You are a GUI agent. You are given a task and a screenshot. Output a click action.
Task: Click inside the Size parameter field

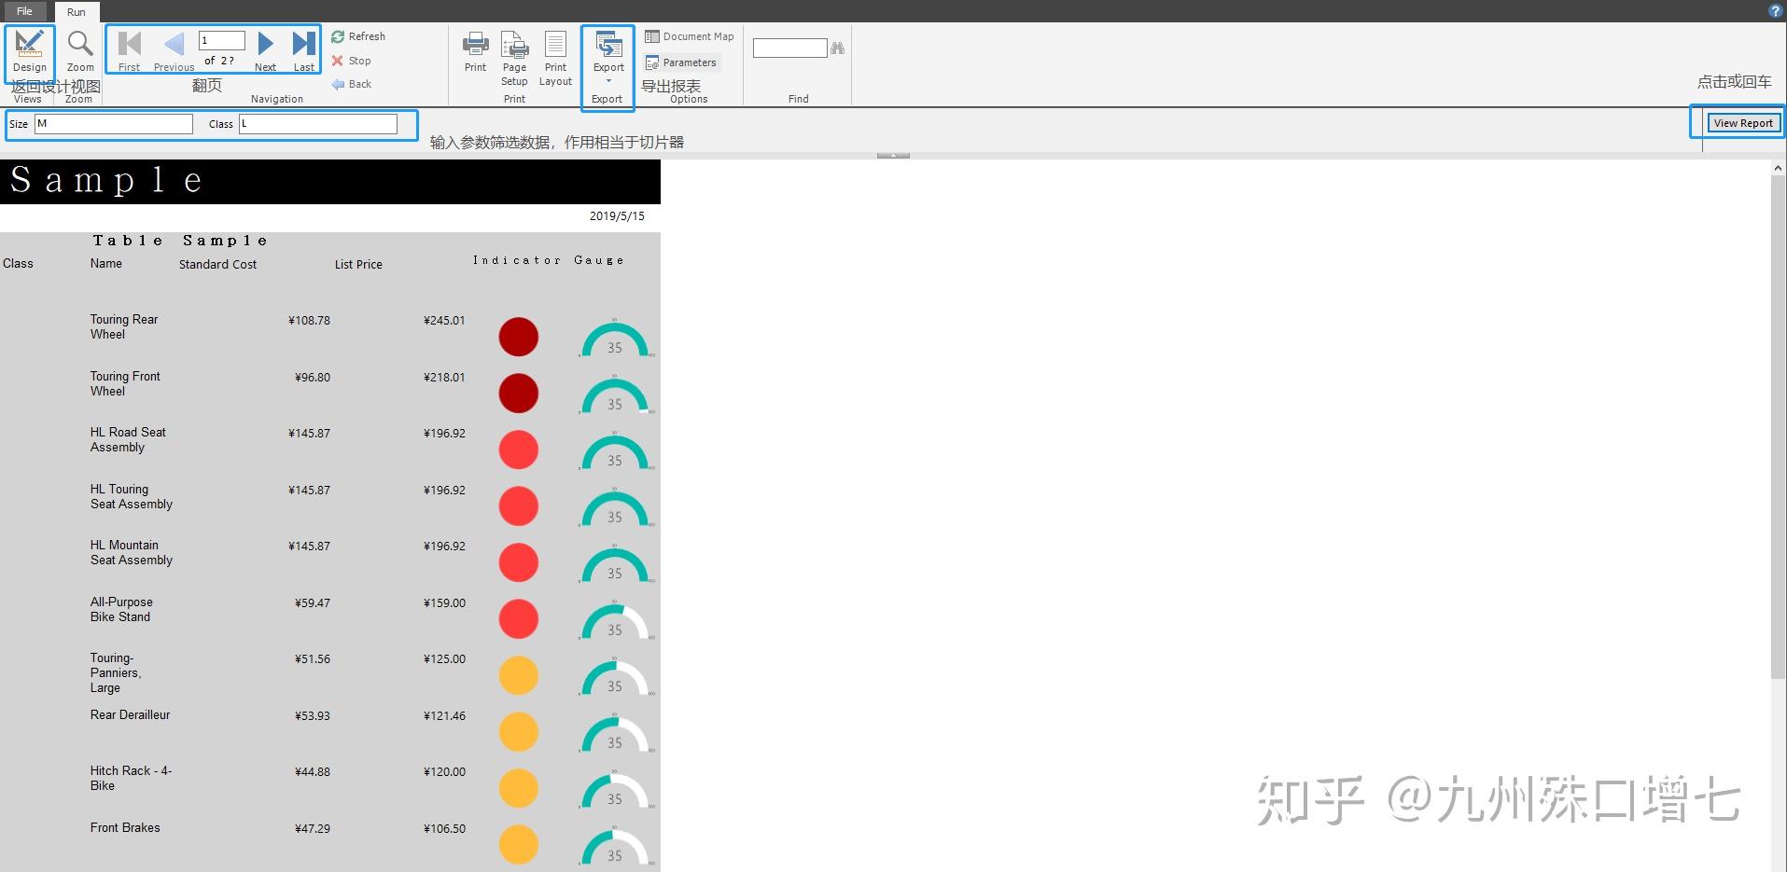point(112,122)
